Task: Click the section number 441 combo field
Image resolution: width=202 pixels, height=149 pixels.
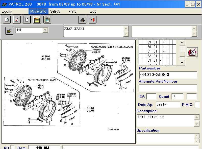Action: (29, 30)
